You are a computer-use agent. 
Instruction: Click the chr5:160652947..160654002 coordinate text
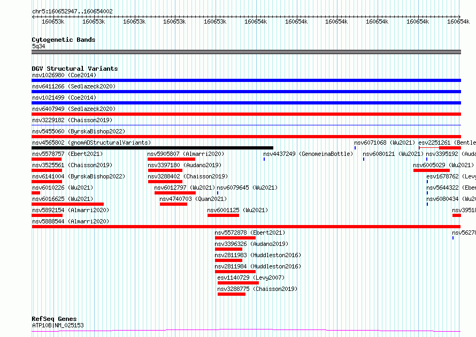[72, 11]
